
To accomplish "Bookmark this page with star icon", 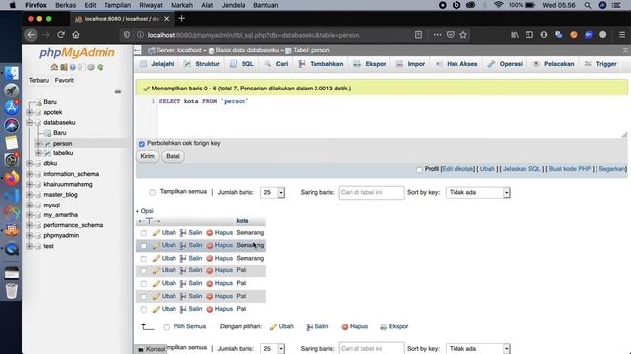I will tap(463, 35).
